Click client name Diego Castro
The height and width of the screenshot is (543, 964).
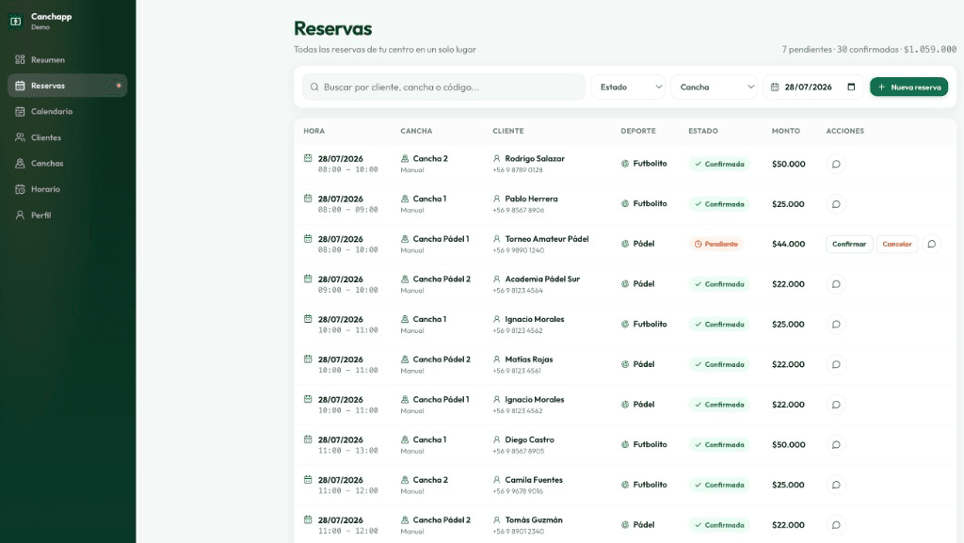pos(529,439)
